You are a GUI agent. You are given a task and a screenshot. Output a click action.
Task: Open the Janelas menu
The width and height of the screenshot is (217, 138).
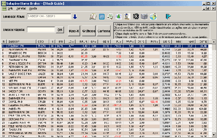[21, 8]
